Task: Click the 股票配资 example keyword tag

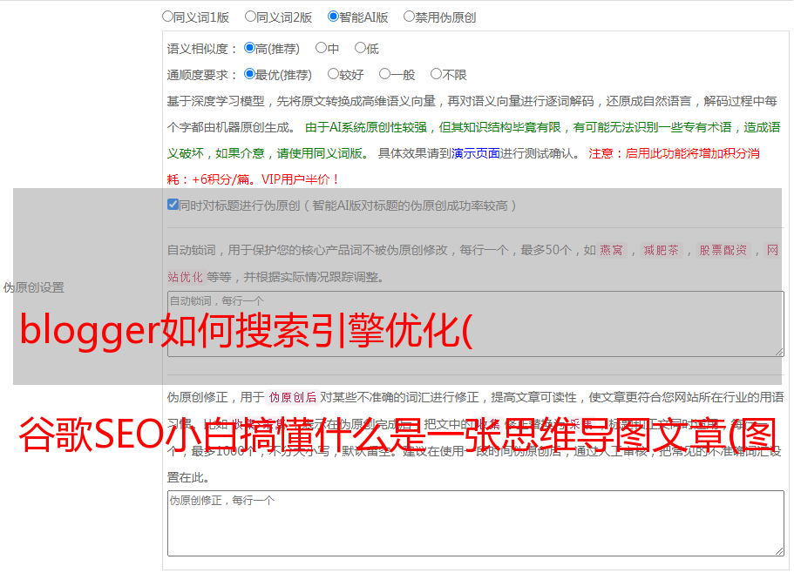Action: 723,250
